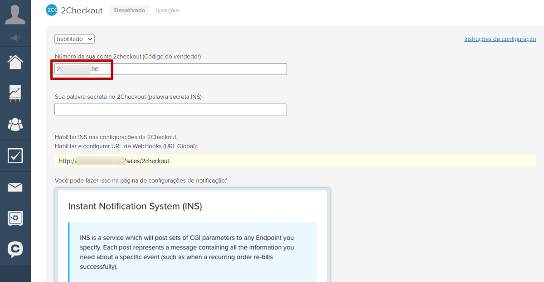This screenshot has width=544, height=282.
Task: Open the users group icon
Action: pyautogui.click(x=15, y=124)
